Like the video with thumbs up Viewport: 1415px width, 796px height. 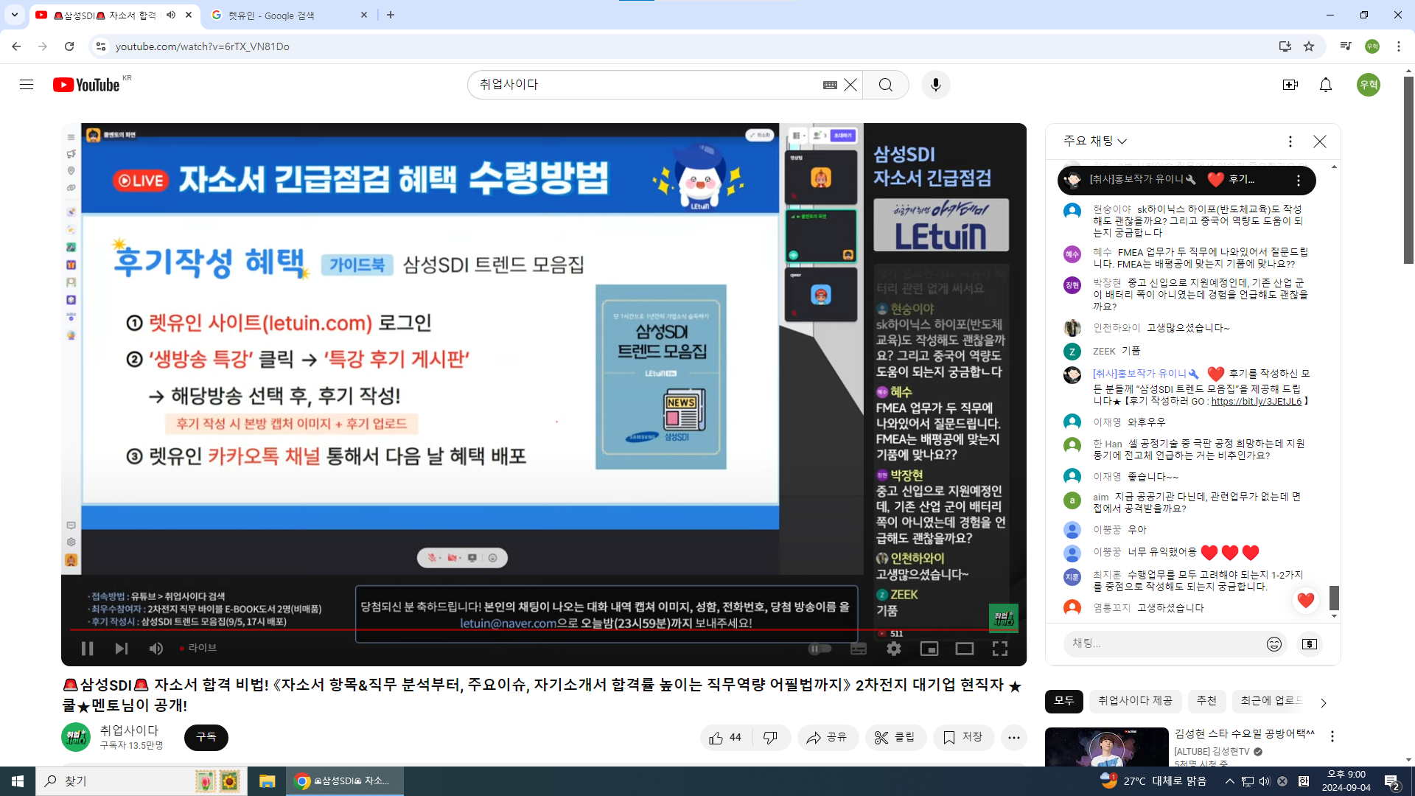pyautogui.click(x=726, y=738)
